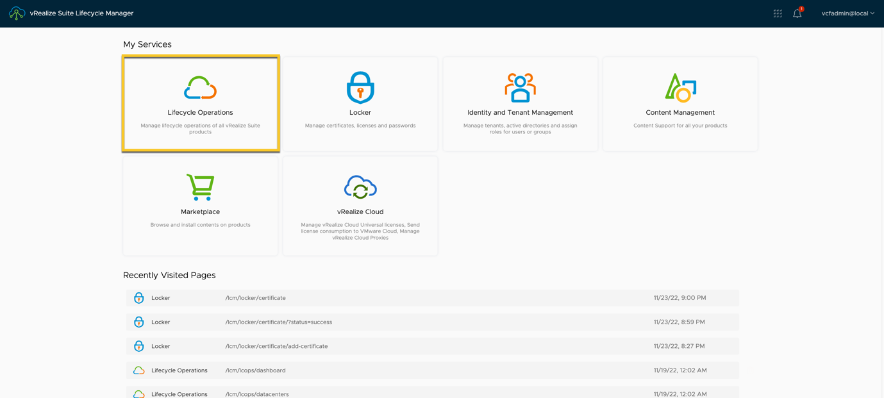884x398 pixels.
Task: Click 'Content Support for all your products' description
Action: pyautogui.click(x=680, y=126)
